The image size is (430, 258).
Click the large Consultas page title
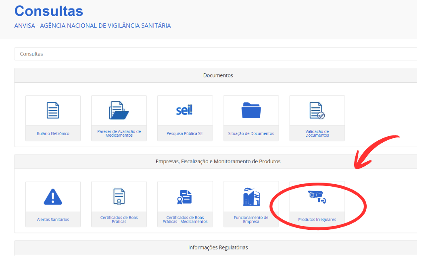tap(48, 11)
